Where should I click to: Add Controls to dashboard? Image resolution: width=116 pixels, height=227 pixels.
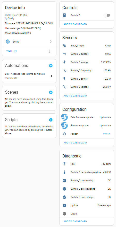[75, 24]
